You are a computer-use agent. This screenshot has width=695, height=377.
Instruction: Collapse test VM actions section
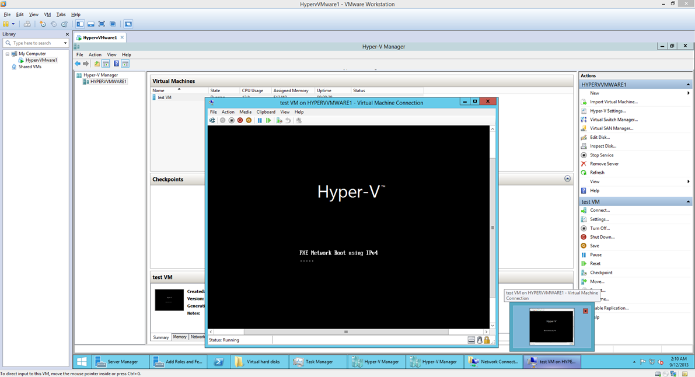[x=688, y=202]
